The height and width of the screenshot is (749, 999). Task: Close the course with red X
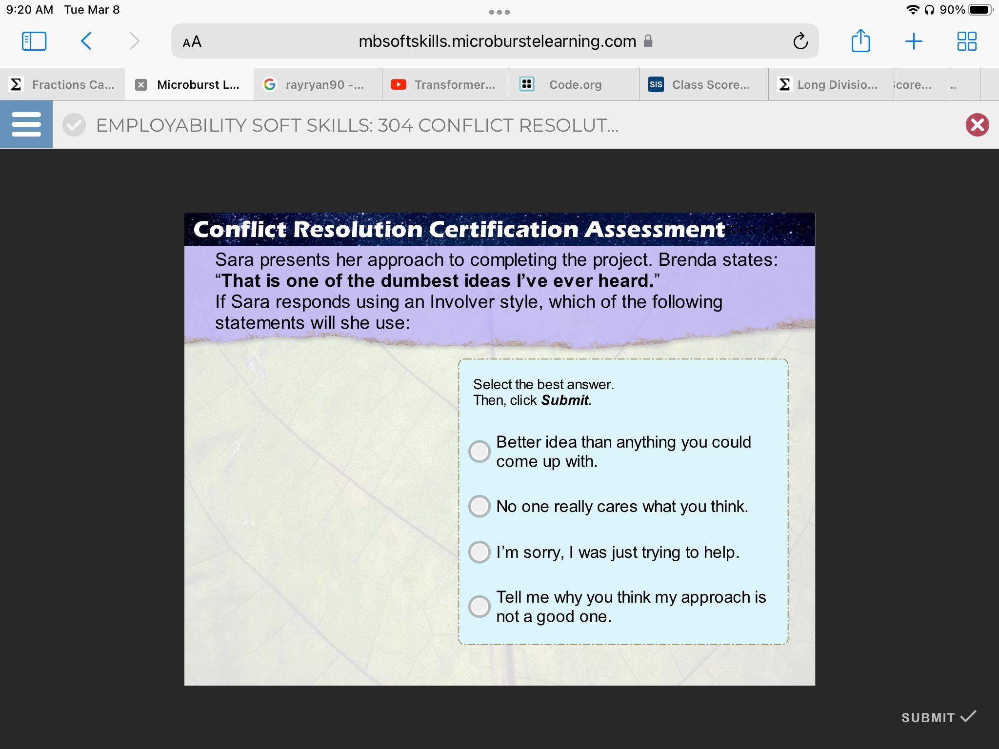[977, 125]
